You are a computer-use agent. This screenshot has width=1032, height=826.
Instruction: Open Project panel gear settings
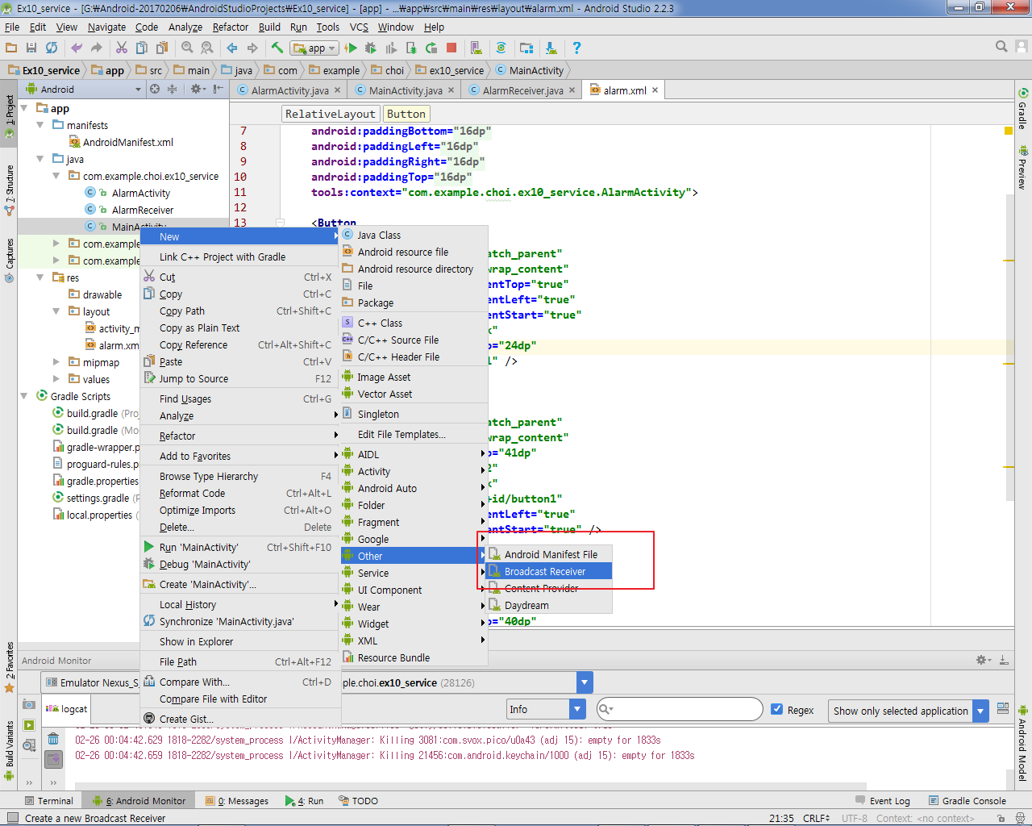coord(196,89)
